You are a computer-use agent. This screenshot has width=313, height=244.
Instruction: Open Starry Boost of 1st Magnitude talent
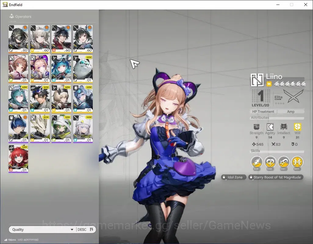[x=276, y=177]
